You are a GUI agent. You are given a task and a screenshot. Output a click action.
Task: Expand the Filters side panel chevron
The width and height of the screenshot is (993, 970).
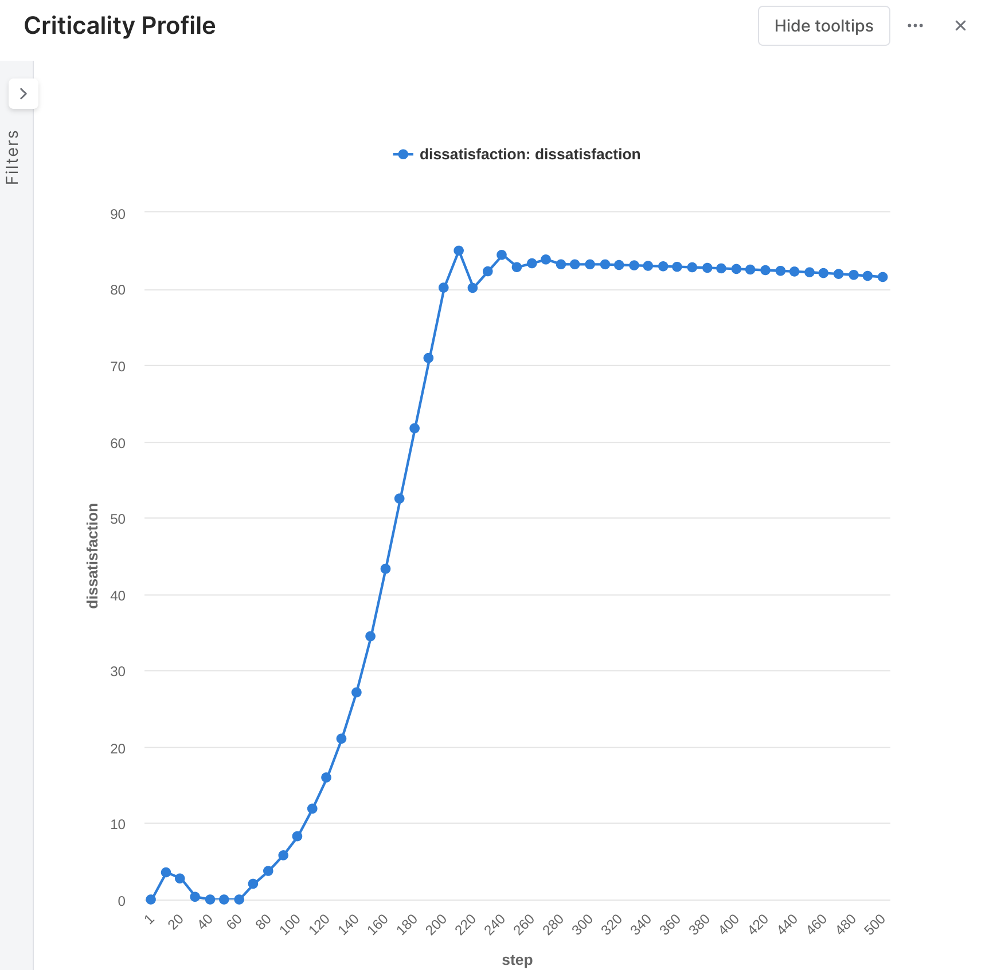point(24,93)
